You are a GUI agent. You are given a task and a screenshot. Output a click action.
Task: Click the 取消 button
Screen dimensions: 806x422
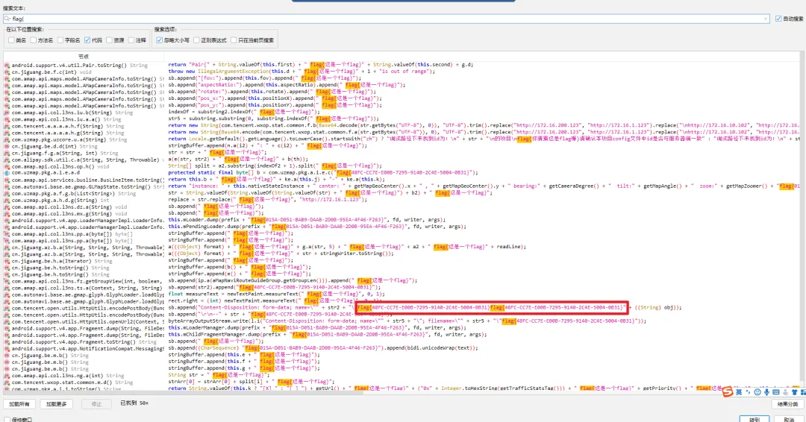(x=789, y=419)
